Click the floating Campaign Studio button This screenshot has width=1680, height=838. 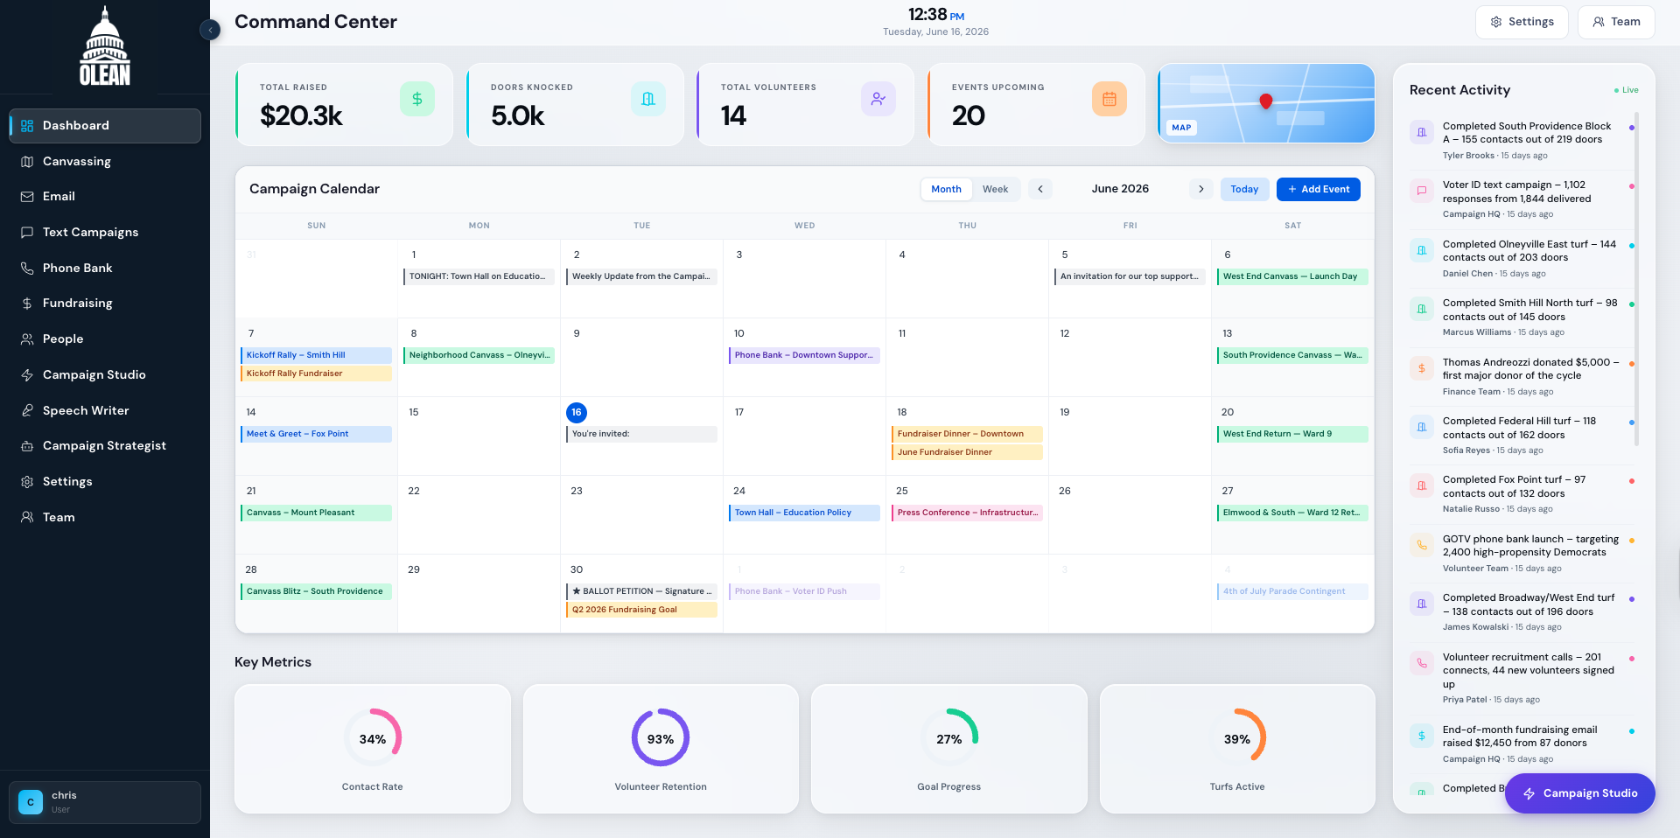[1580, 793]
